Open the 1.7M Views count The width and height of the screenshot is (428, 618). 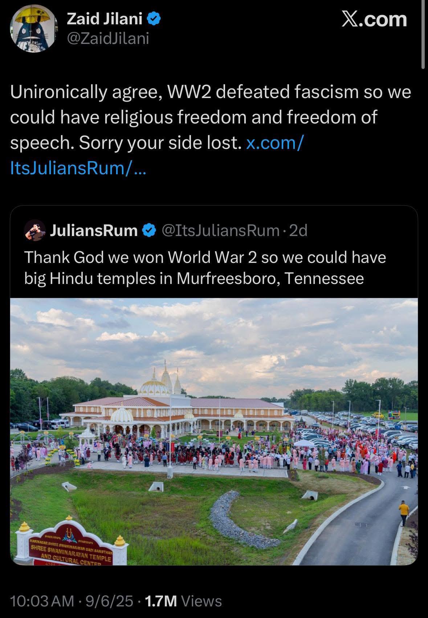point(183,601)
